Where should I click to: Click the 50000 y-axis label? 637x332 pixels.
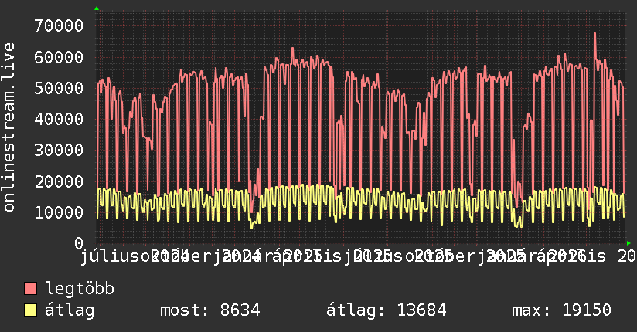pos(59,88)
